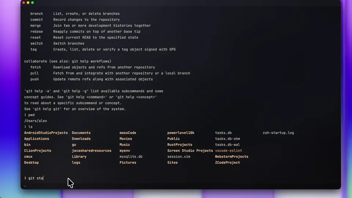This screenshot has width=352, height=198.
Task: Click the 'commit' subcommand in git help
Action: 37,19
